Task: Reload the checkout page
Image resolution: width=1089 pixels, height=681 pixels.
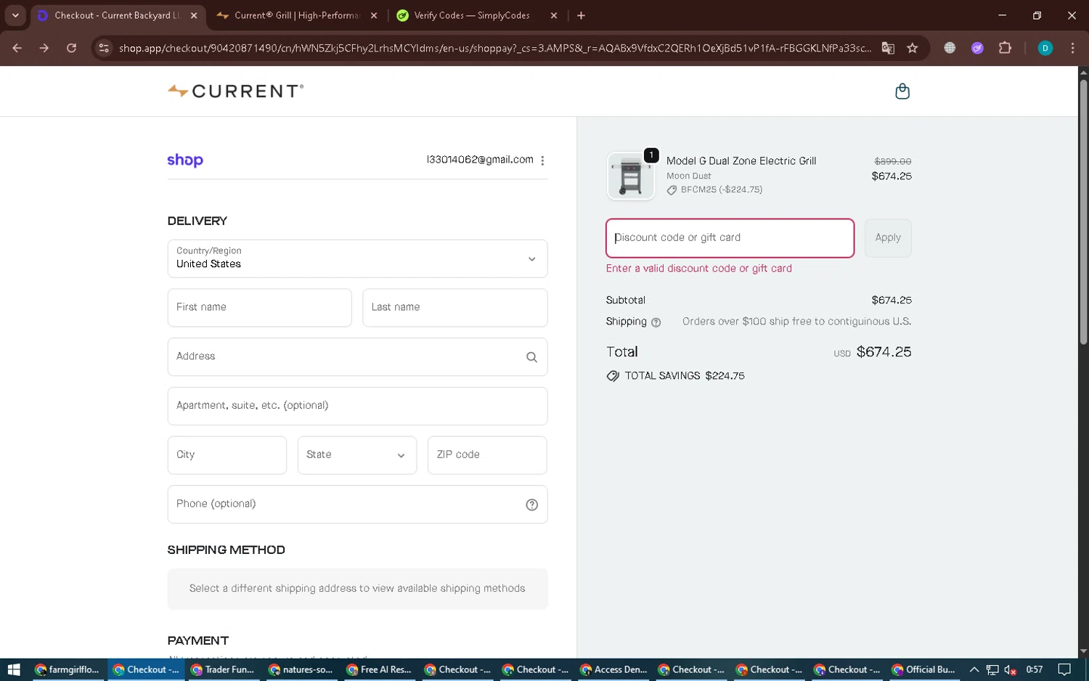Action: click(x=71, y=48)
